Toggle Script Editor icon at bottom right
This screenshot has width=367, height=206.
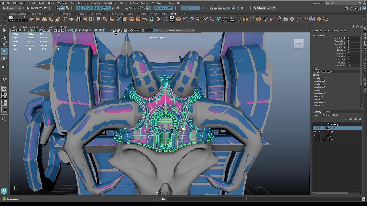pyautogui.click(x=364, y=199)
